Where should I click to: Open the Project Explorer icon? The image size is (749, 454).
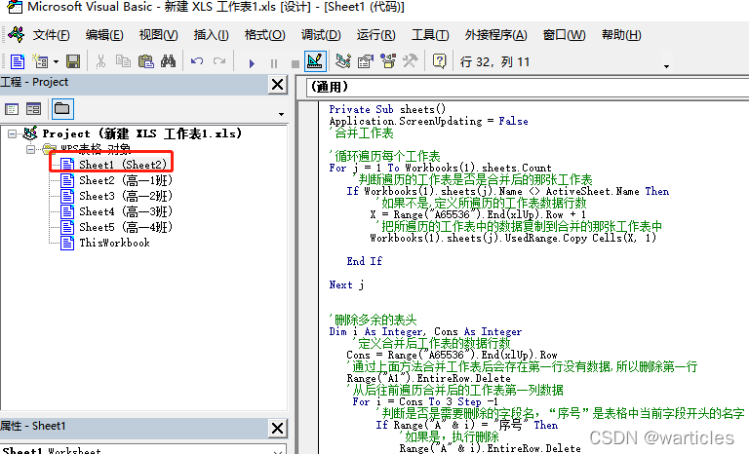[343, 61]
